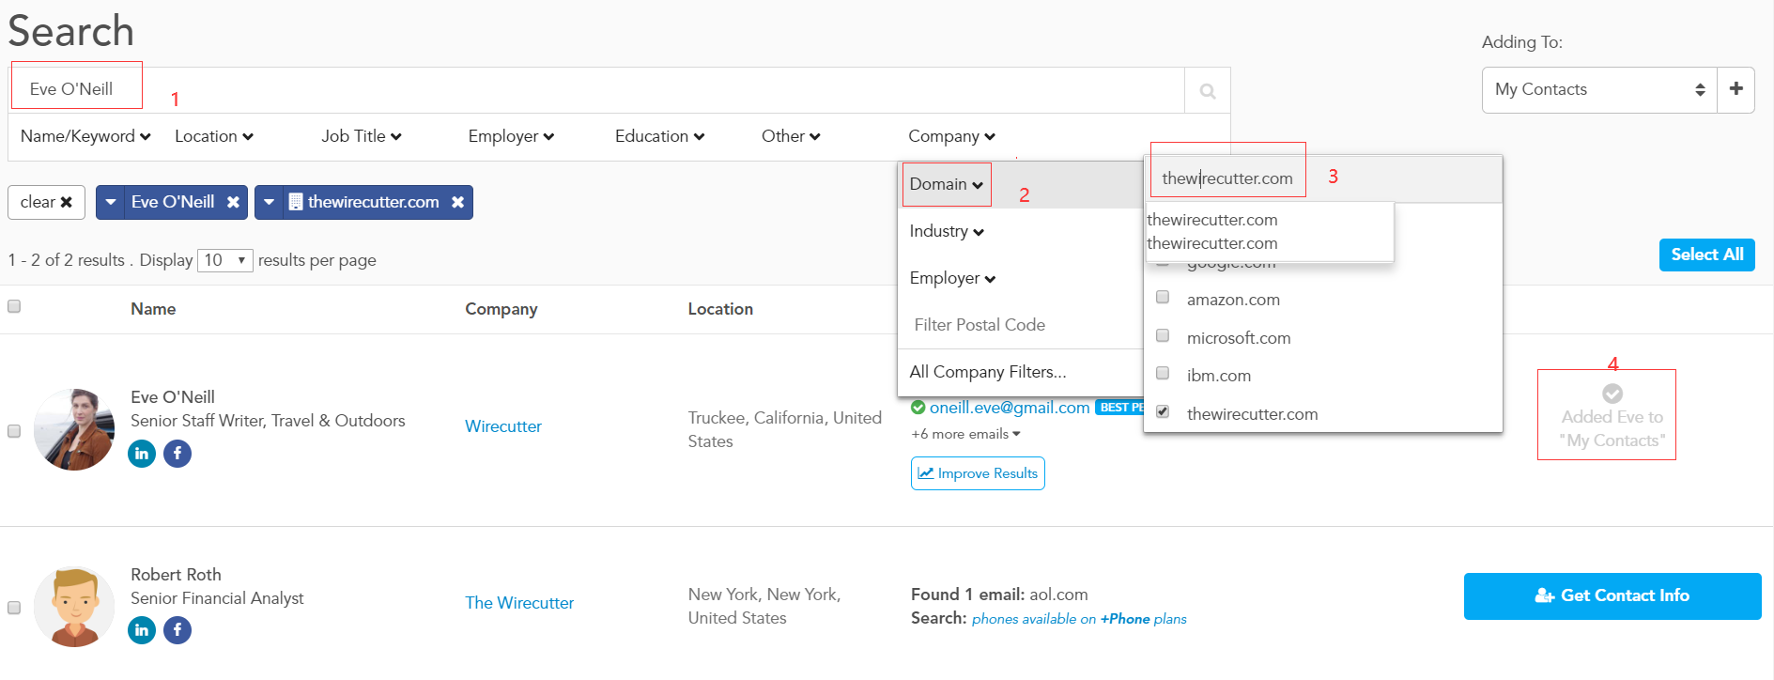Open the My Contacts list selector

click(1599, 89)
